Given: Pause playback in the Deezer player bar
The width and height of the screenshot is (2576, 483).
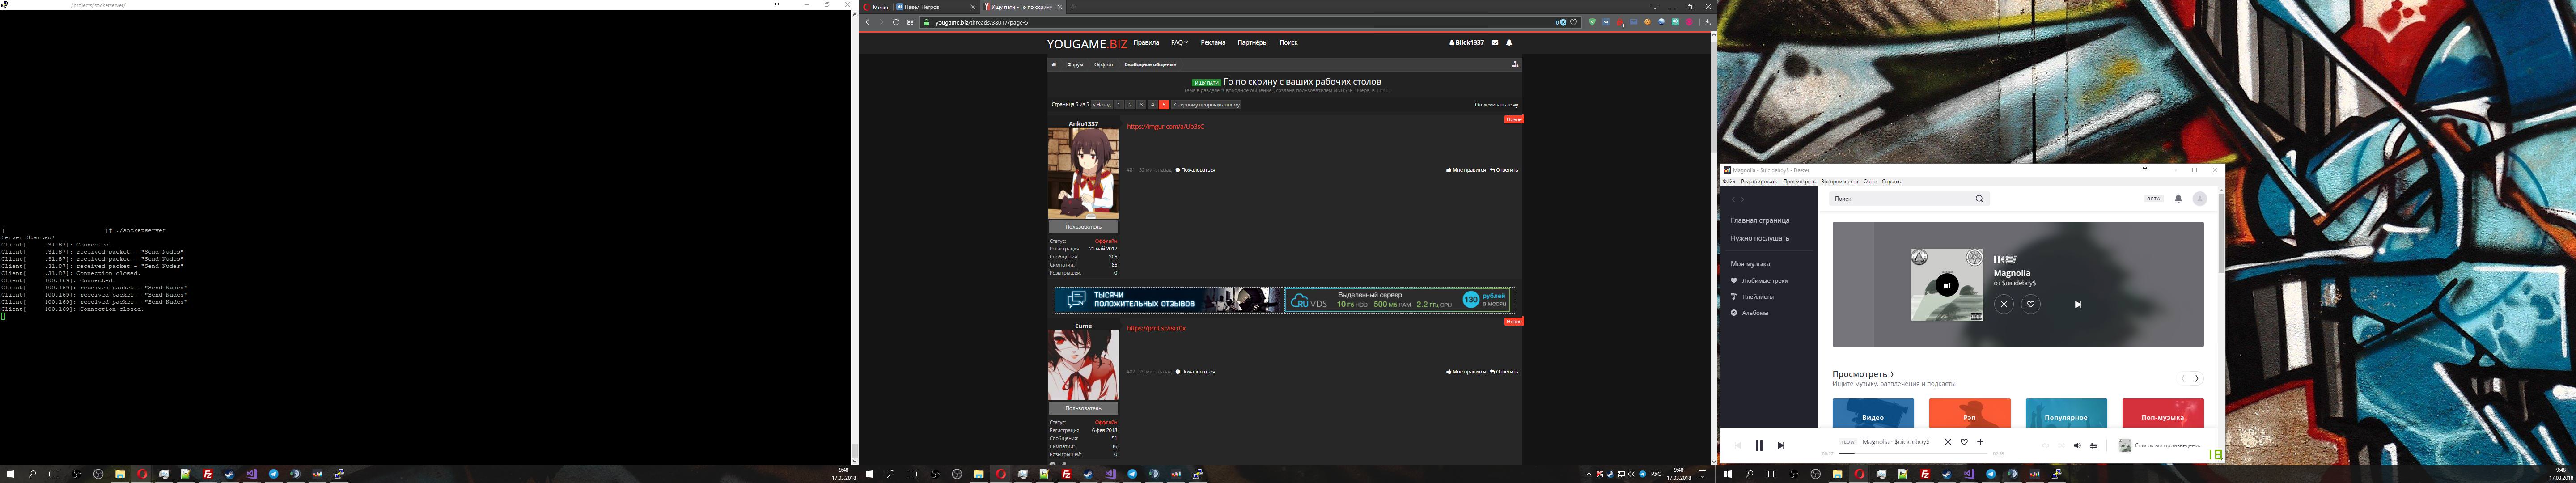Looking at the screenshot, I should [1760, 445].
